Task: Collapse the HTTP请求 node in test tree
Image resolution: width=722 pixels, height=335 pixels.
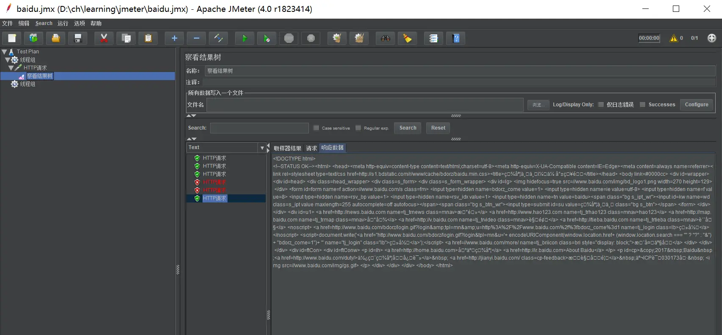Action: 11,68
